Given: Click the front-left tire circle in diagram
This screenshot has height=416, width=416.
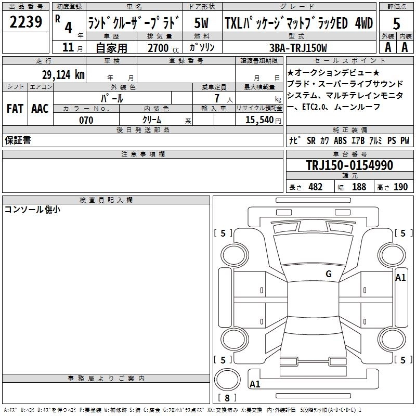Looking at the screenshot, I should [x=235, y=255].
